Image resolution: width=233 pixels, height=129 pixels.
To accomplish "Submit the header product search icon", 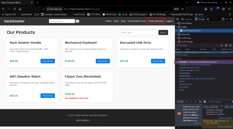I will tap(77, 21).
